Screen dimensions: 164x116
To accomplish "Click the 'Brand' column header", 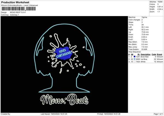I will [159, 54].
